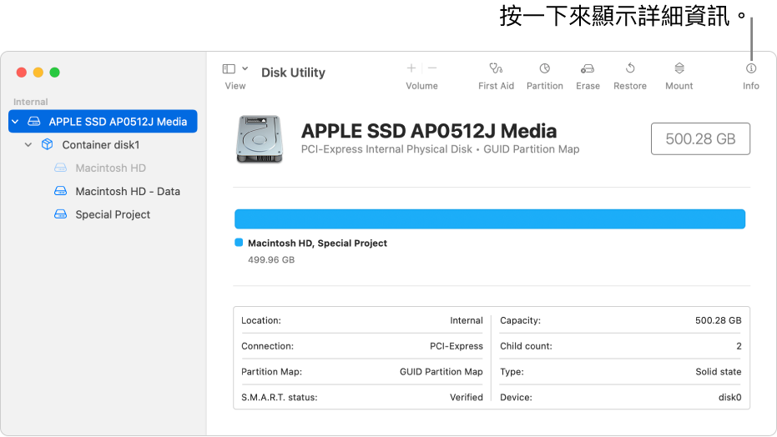Click the Mount toolbar icon

679,68
